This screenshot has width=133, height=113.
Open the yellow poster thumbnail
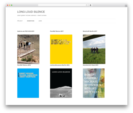coord(61,49)
